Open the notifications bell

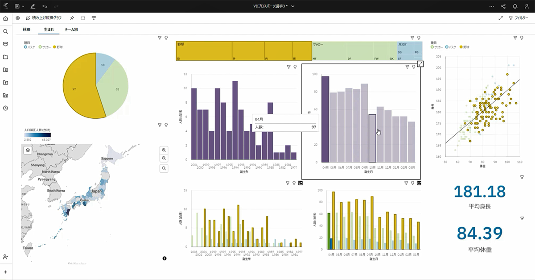coord(515,6)
